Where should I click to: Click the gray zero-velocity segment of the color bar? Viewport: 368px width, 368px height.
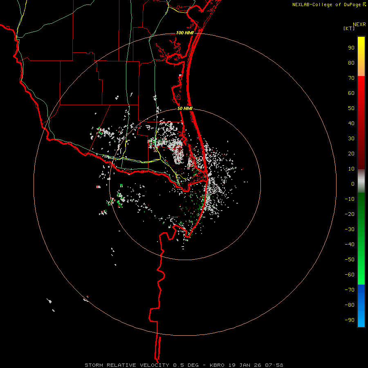[x=361, y=181]
